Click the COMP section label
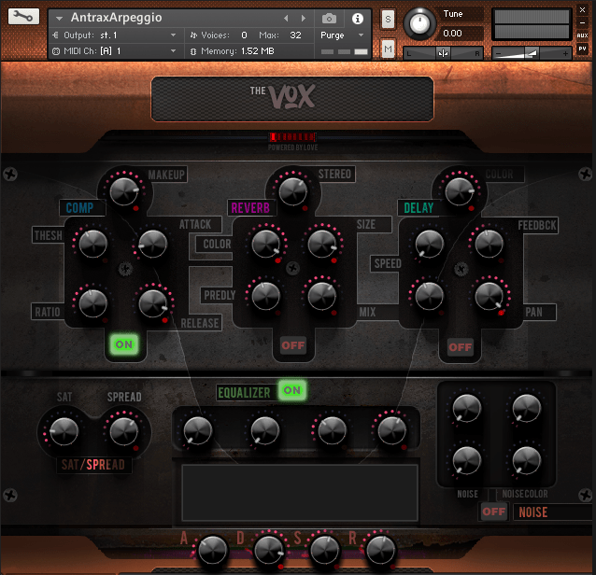The image size is (596, 575). [79, 208]
